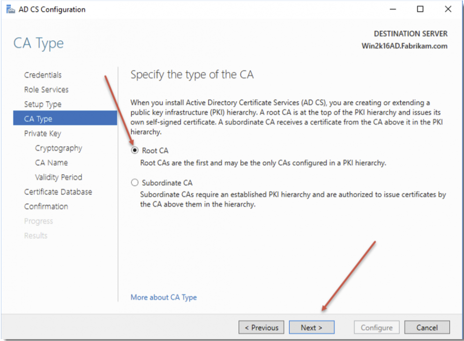464x341 pixels.
Task: Go back with the Previous button
Action: point(262,327)
